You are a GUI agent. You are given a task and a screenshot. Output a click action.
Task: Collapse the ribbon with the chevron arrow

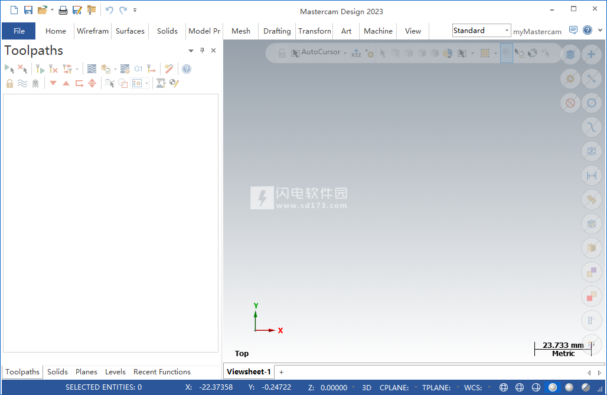[600, 30]
